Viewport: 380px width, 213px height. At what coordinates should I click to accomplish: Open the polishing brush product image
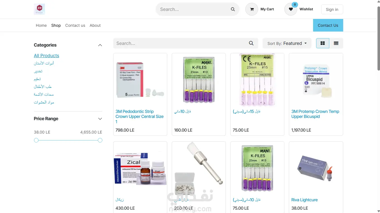(199, 168)
